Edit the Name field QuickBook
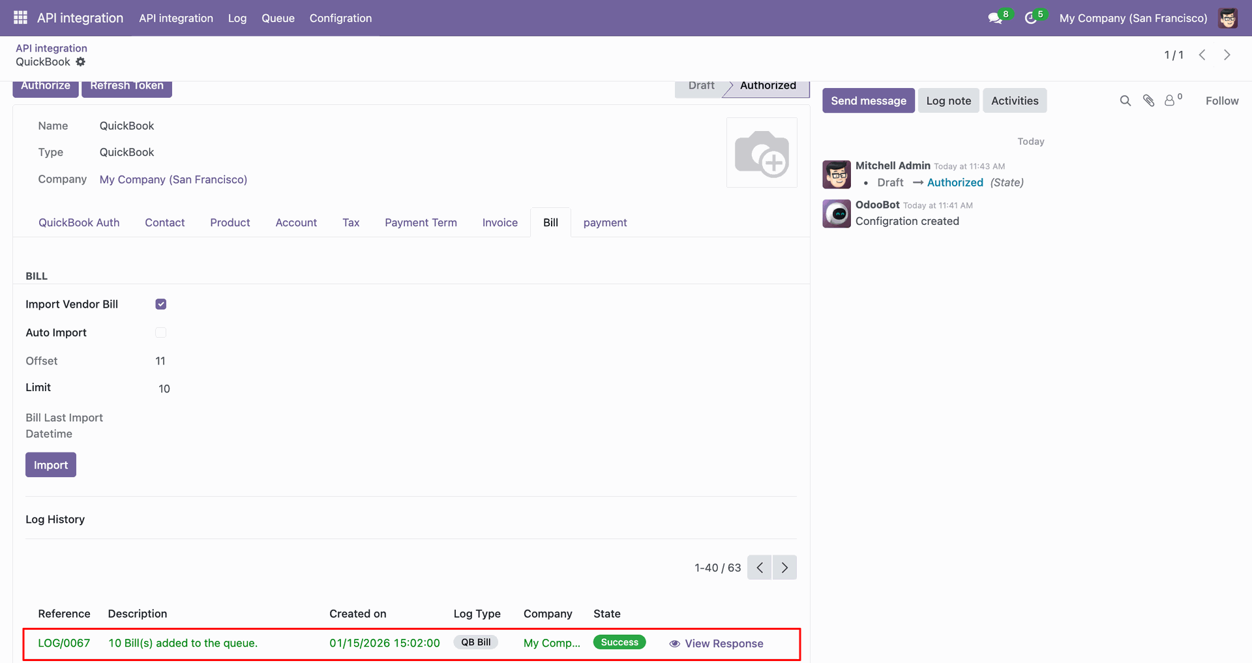The height and width of the screenshot is (663, 1252). click(127, 126)
